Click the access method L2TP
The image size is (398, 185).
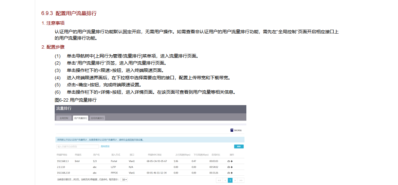[113, 167]
